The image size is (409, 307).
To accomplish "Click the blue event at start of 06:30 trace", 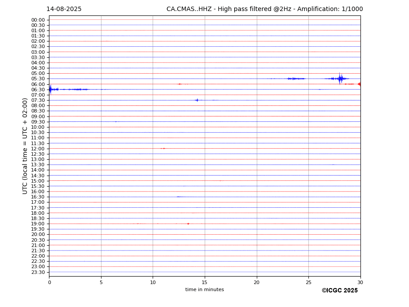I will point(51,90).
